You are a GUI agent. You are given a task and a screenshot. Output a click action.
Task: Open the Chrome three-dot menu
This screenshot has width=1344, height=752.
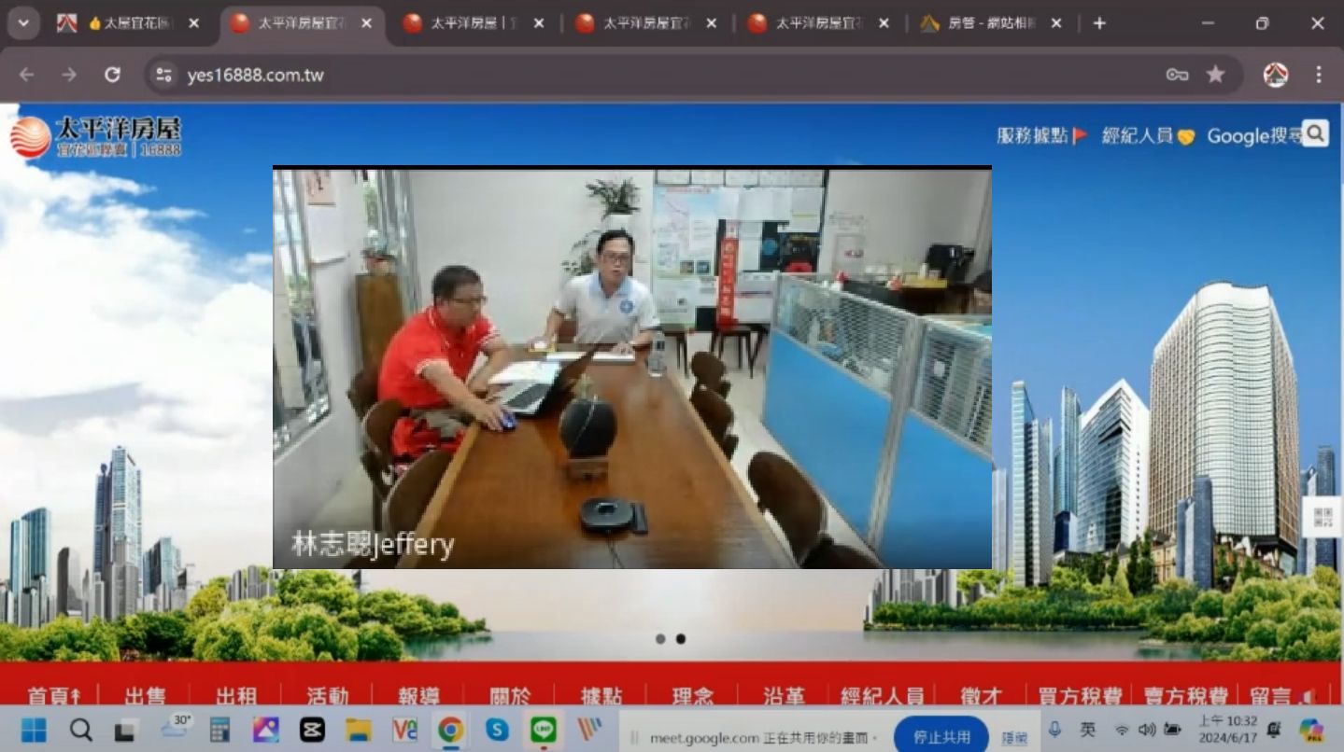coord(1318,75)
